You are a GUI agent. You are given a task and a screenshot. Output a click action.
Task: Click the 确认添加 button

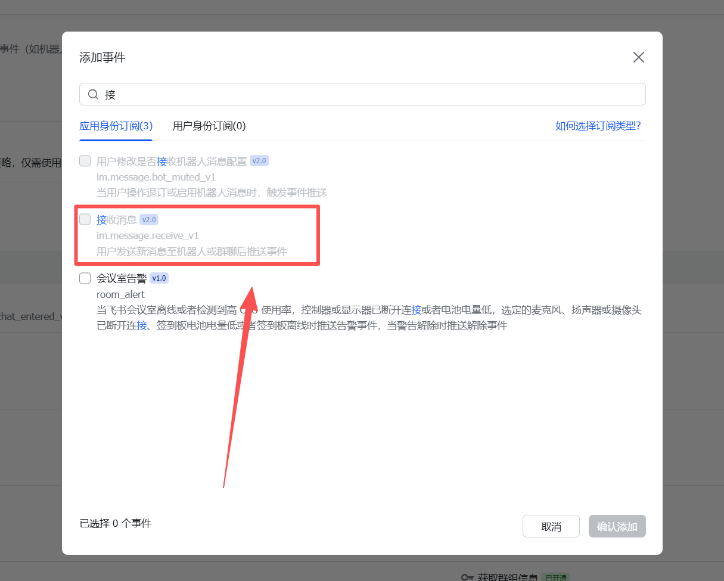click(x=617, y=526)
